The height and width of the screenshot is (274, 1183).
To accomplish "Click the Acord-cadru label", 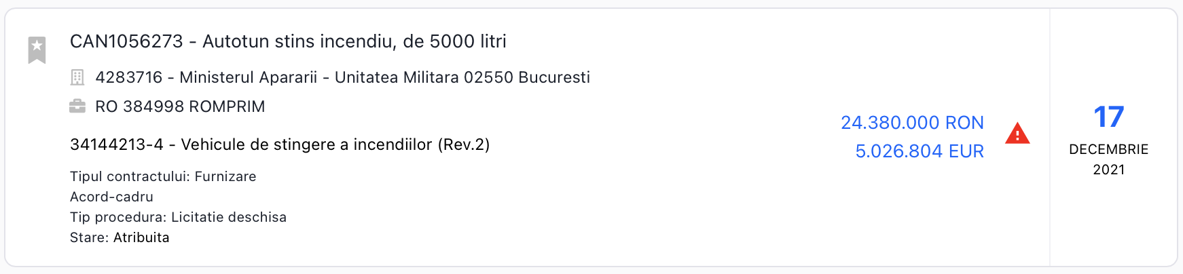I will pos(111,197).
